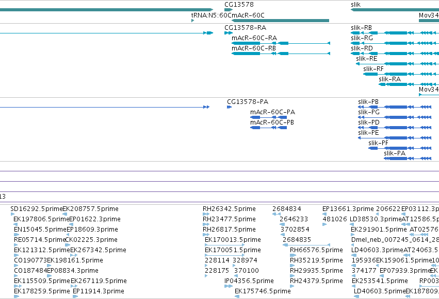
Task: Click the CG13578 gene label
Action: click(239, 5)
